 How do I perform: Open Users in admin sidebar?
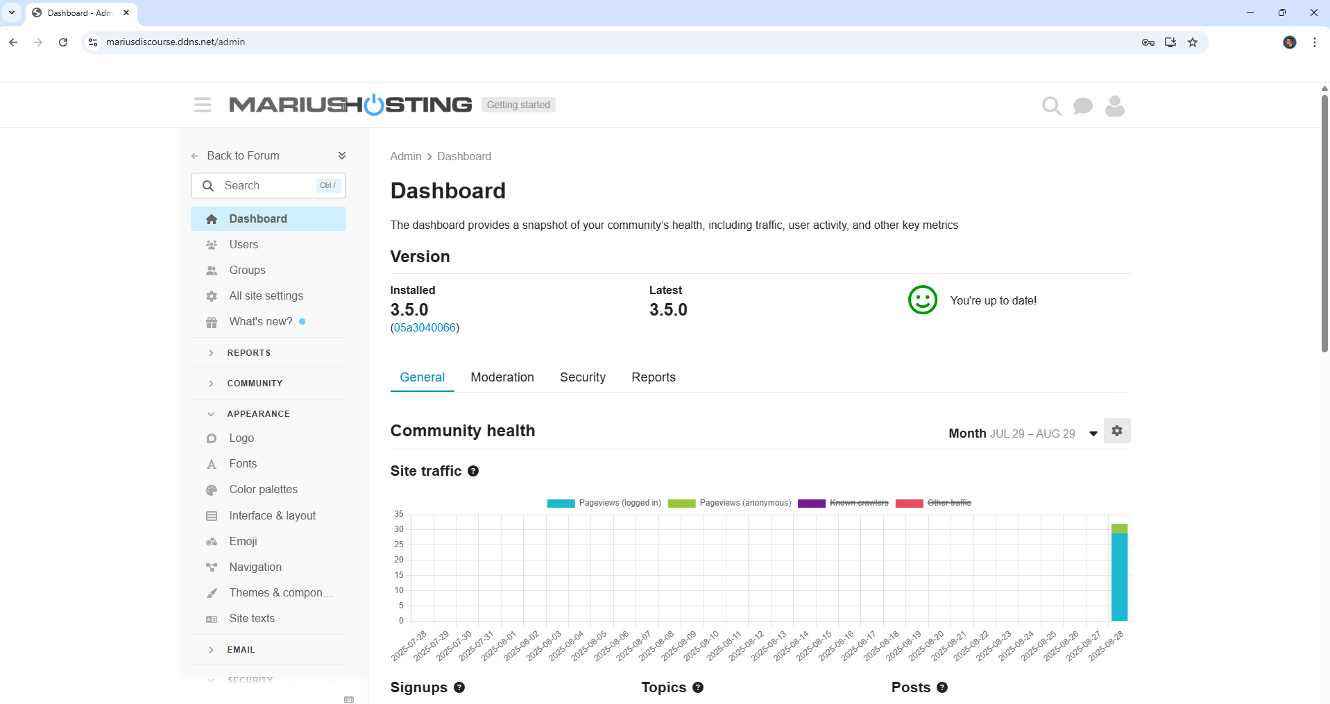click(268, 245)
